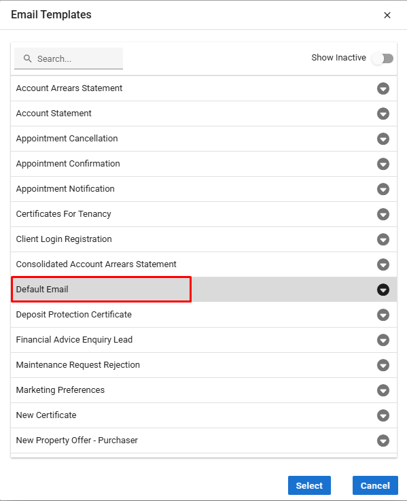Viewport: 407px width, 501px height.
Task: Toggle the Show Inactive switch
Action: tap(383, 58)
